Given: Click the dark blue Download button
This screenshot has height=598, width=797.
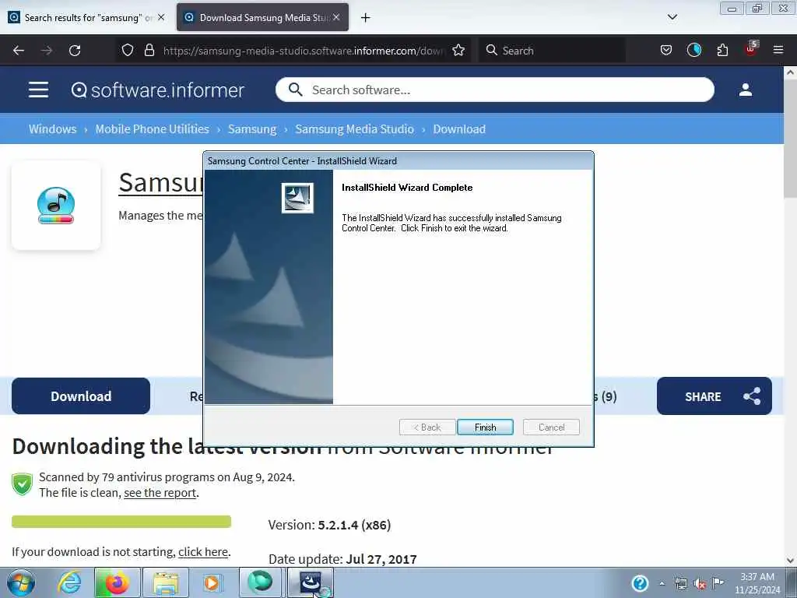Looking at the screenshot, I should (81, 396).
